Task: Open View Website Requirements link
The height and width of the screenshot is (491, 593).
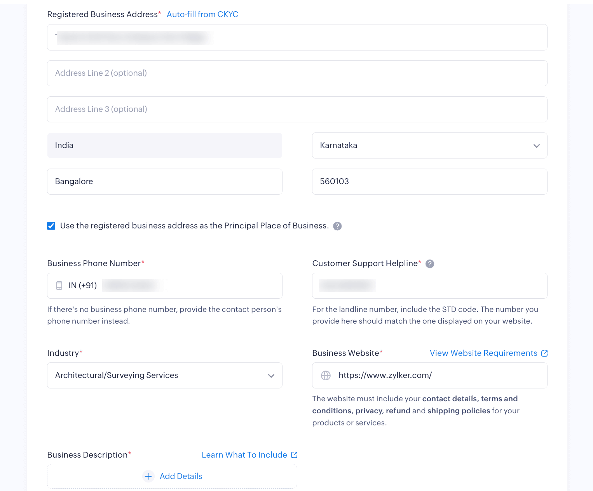Action: click(483, 353)
